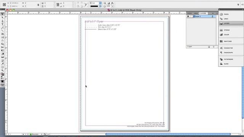Click Delete Layer trash icon
Image resolution: width=244 pixels, height=137 pixels.
(x=213, y=47)
